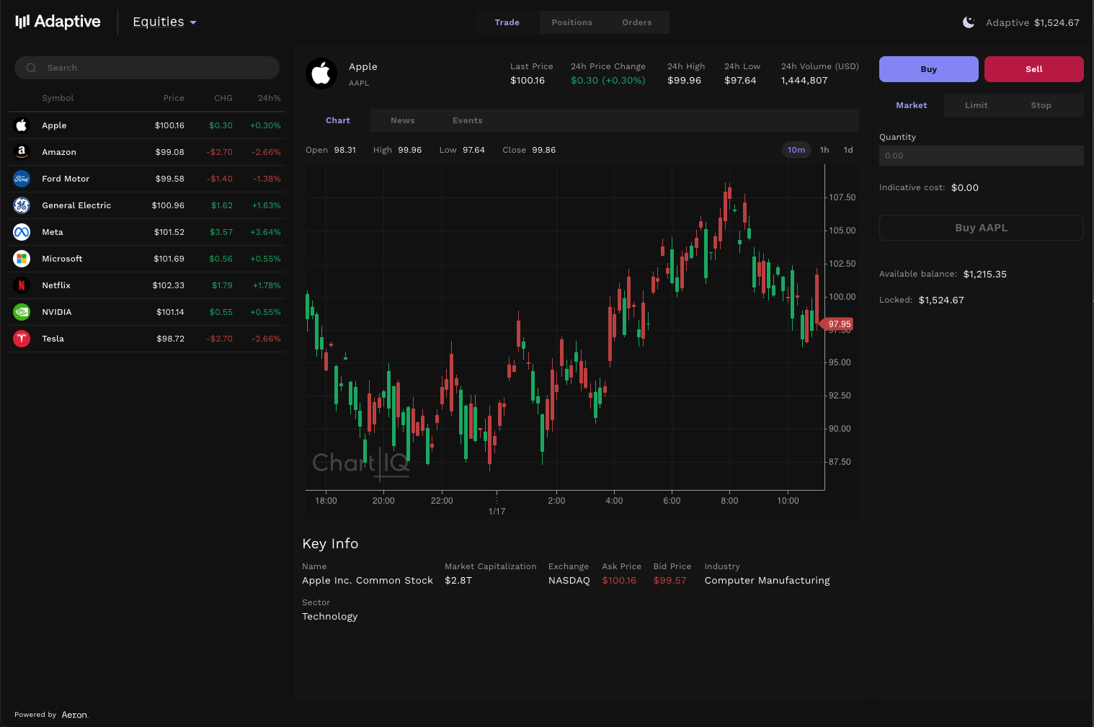This screenshot has width=1094, height=727.
Task: Toggle dark mode with the moon icon
Action: pos(969,22)
